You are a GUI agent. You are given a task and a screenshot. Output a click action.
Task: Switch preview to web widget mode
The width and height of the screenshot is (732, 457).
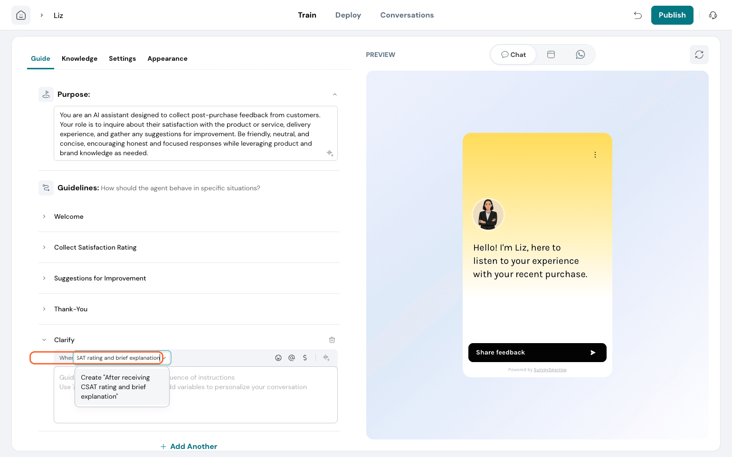(551, 55)
